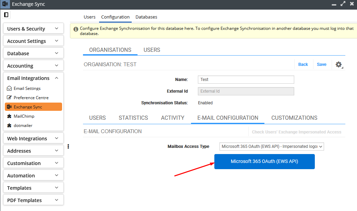Click the vertical three-dot splitter handle

[x=68, y=146]
